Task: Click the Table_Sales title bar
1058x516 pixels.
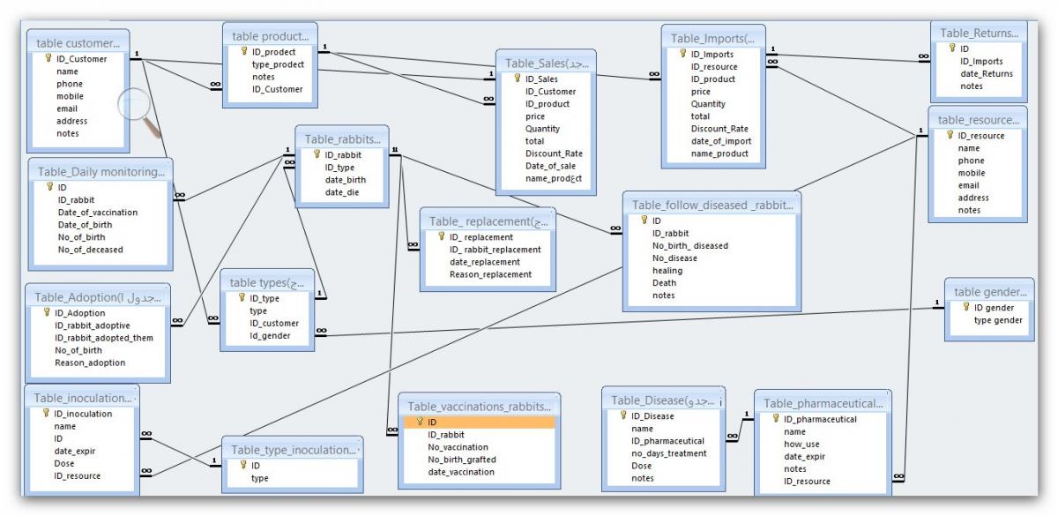Action: click(x=545, y=64)
